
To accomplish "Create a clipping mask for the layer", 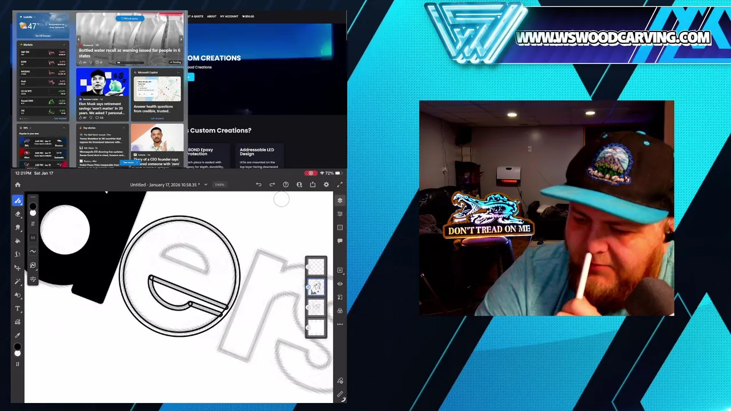I will point(340,297).
